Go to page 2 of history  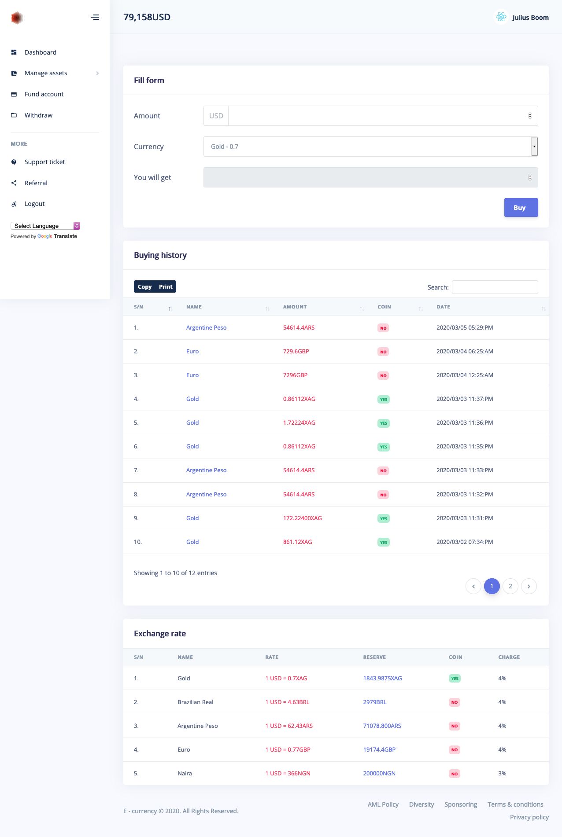click(510, 586)
